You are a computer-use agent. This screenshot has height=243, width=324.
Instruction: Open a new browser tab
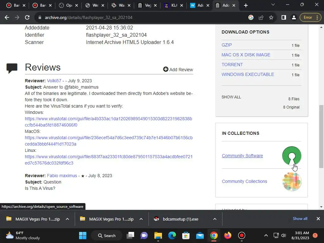point(246,5)
